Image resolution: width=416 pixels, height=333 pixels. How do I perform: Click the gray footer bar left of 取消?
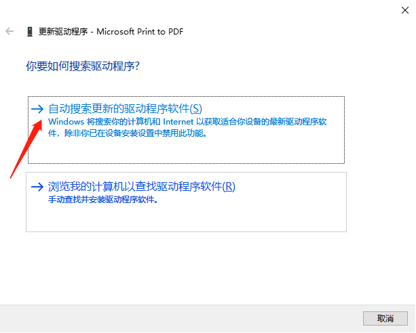(x=181, y=318)
